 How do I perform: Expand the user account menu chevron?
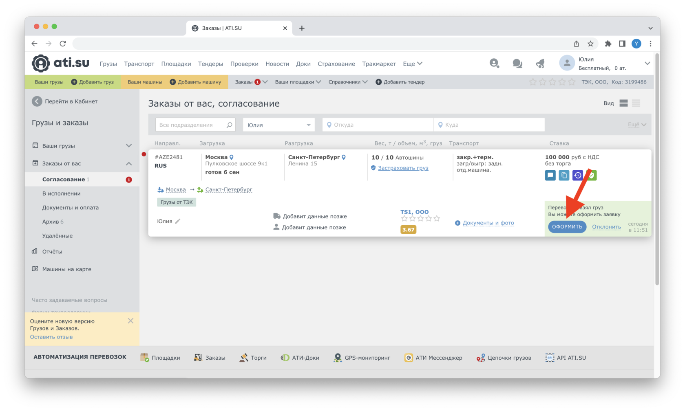click(x=647, y=63)
